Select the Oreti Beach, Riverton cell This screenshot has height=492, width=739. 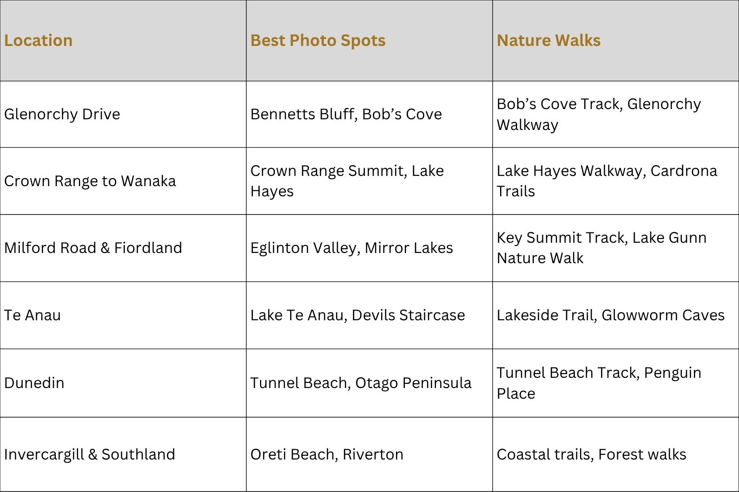369,454
